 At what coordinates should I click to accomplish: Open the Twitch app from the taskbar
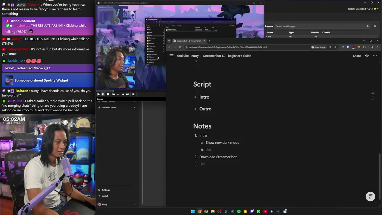(x=252, y=211)
